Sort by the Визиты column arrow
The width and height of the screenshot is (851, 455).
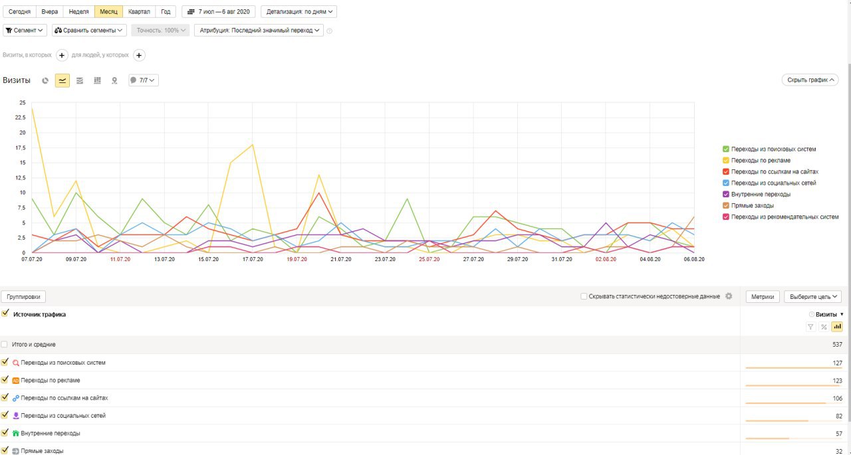[842, 314]
